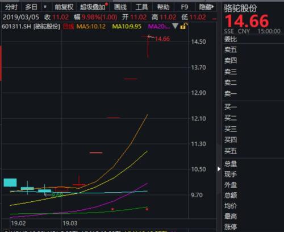Click the 外盘 row label
Image resolution: width=284 pixels, height=232 pixels.
click(231, 185)
